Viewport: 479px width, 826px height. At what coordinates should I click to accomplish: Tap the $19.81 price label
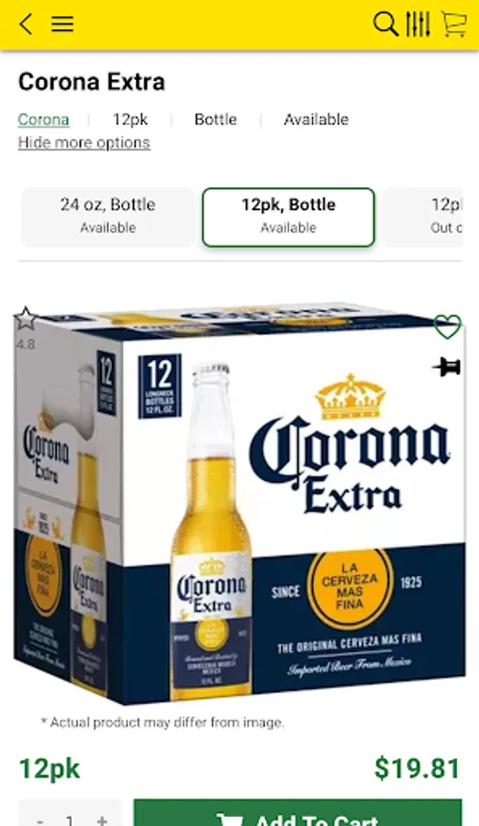click(417, 768)
